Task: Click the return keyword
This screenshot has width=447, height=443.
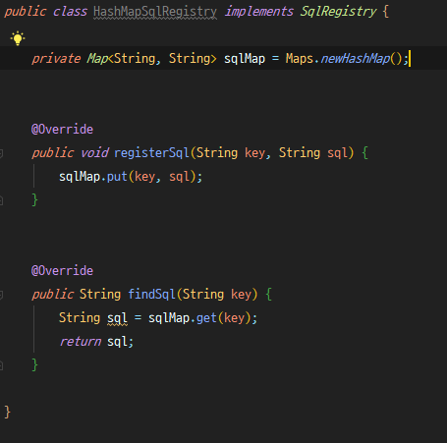Action: pyautogui.click(x=81, y=342)
